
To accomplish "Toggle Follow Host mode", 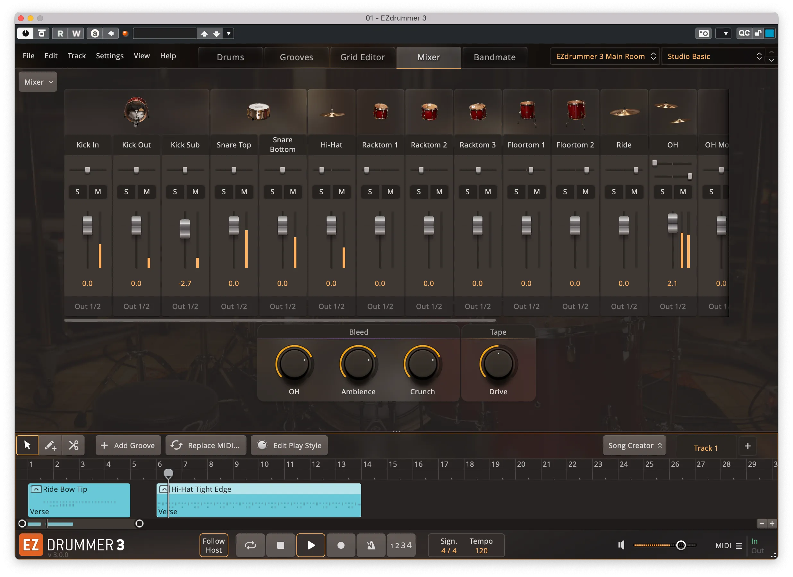I will (x=214, y=545).
